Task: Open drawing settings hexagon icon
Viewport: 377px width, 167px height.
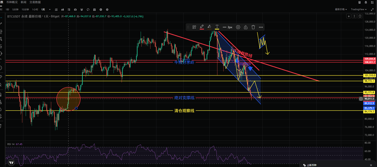Action: [238, 27]
